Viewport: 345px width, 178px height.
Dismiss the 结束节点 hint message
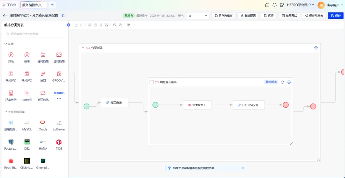coord(243,168)
